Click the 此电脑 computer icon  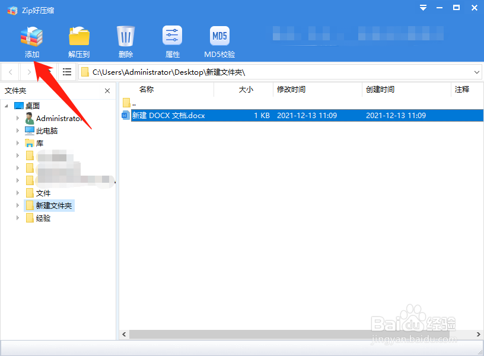click(x=30, y=131)
